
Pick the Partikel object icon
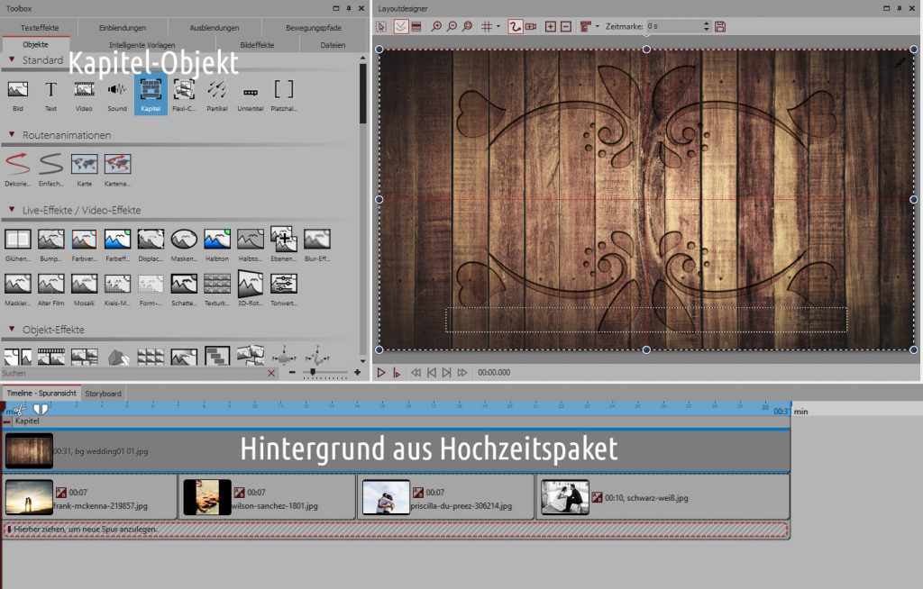[216, 92]
